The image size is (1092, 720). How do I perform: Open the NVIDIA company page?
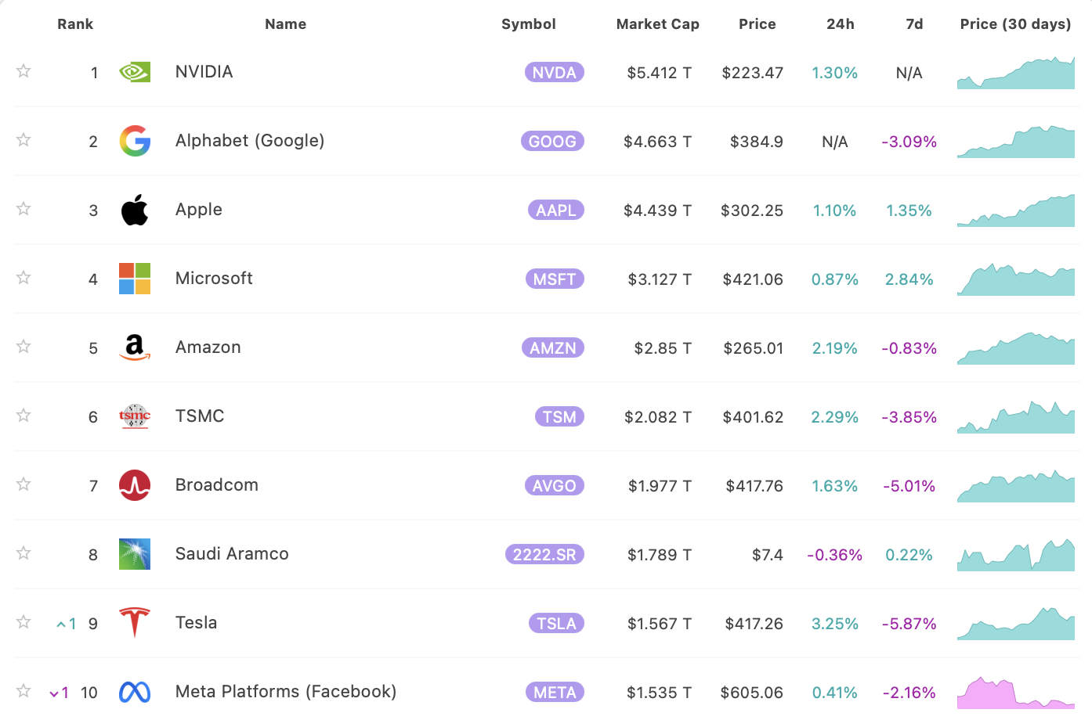[204, 72]
